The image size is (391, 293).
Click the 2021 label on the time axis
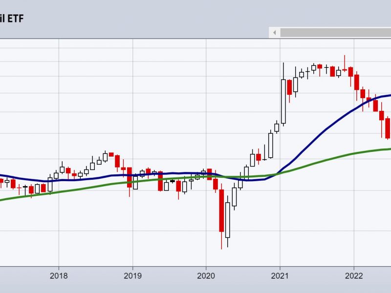click(280, 275)
